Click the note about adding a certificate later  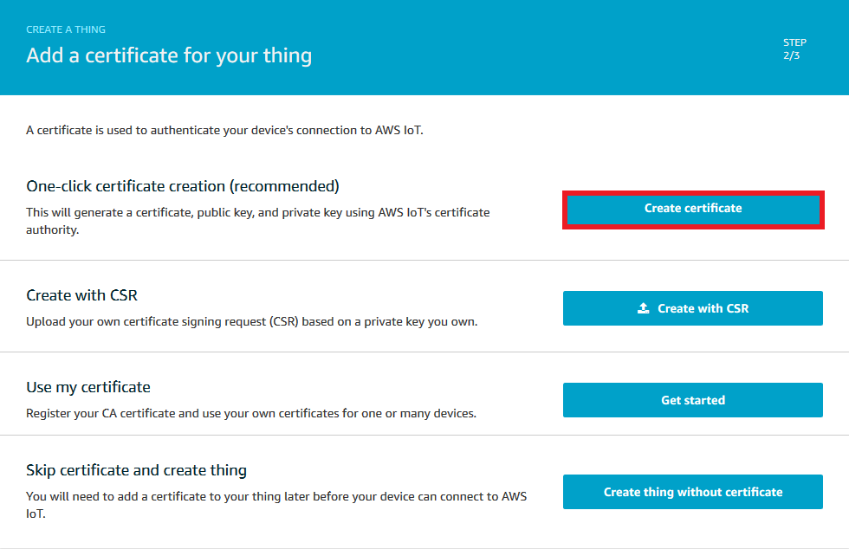(275, 497)
